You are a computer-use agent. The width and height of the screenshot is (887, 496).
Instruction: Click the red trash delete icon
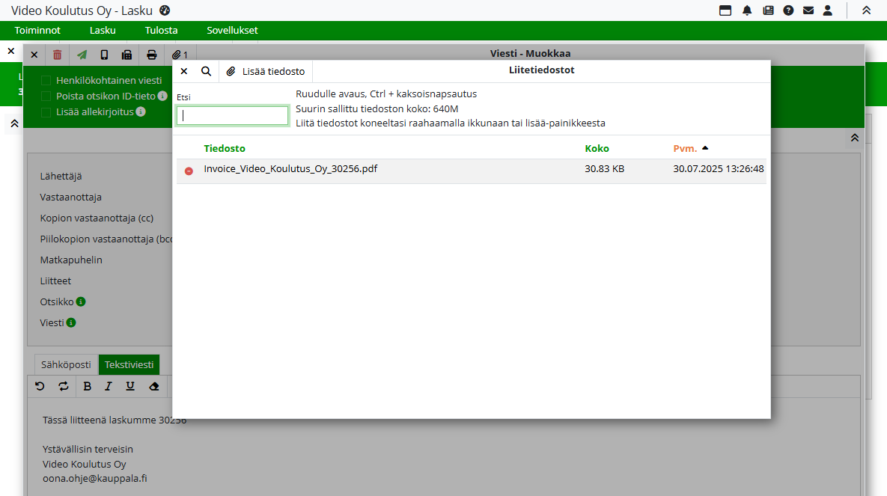(x=58, y=55)
